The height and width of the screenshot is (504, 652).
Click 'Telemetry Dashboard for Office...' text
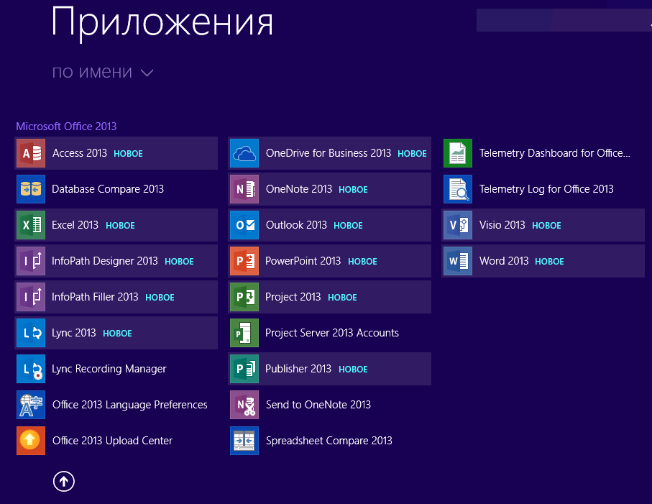[555, 153]
